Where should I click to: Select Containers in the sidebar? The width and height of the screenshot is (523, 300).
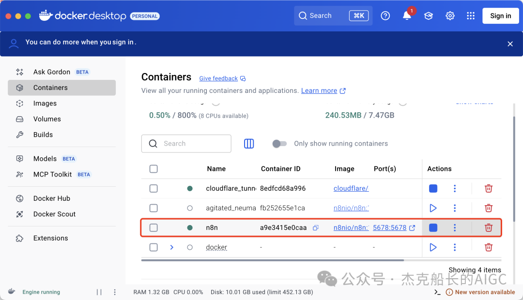pyautogui.click(x=62, y=88)
